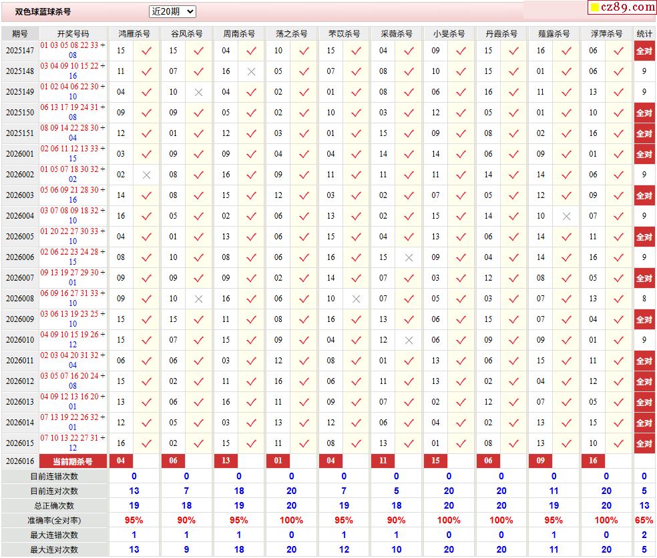This screenshot has width=657, height=558.
Task: Click the 统计 column header
Action: click(644, 33)
